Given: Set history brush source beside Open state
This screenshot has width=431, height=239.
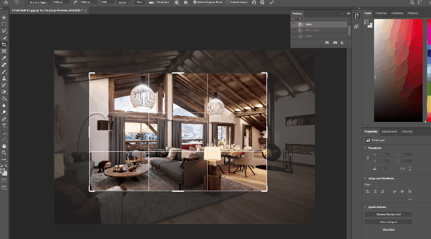Looking at the screenshot, I should 293,23.
